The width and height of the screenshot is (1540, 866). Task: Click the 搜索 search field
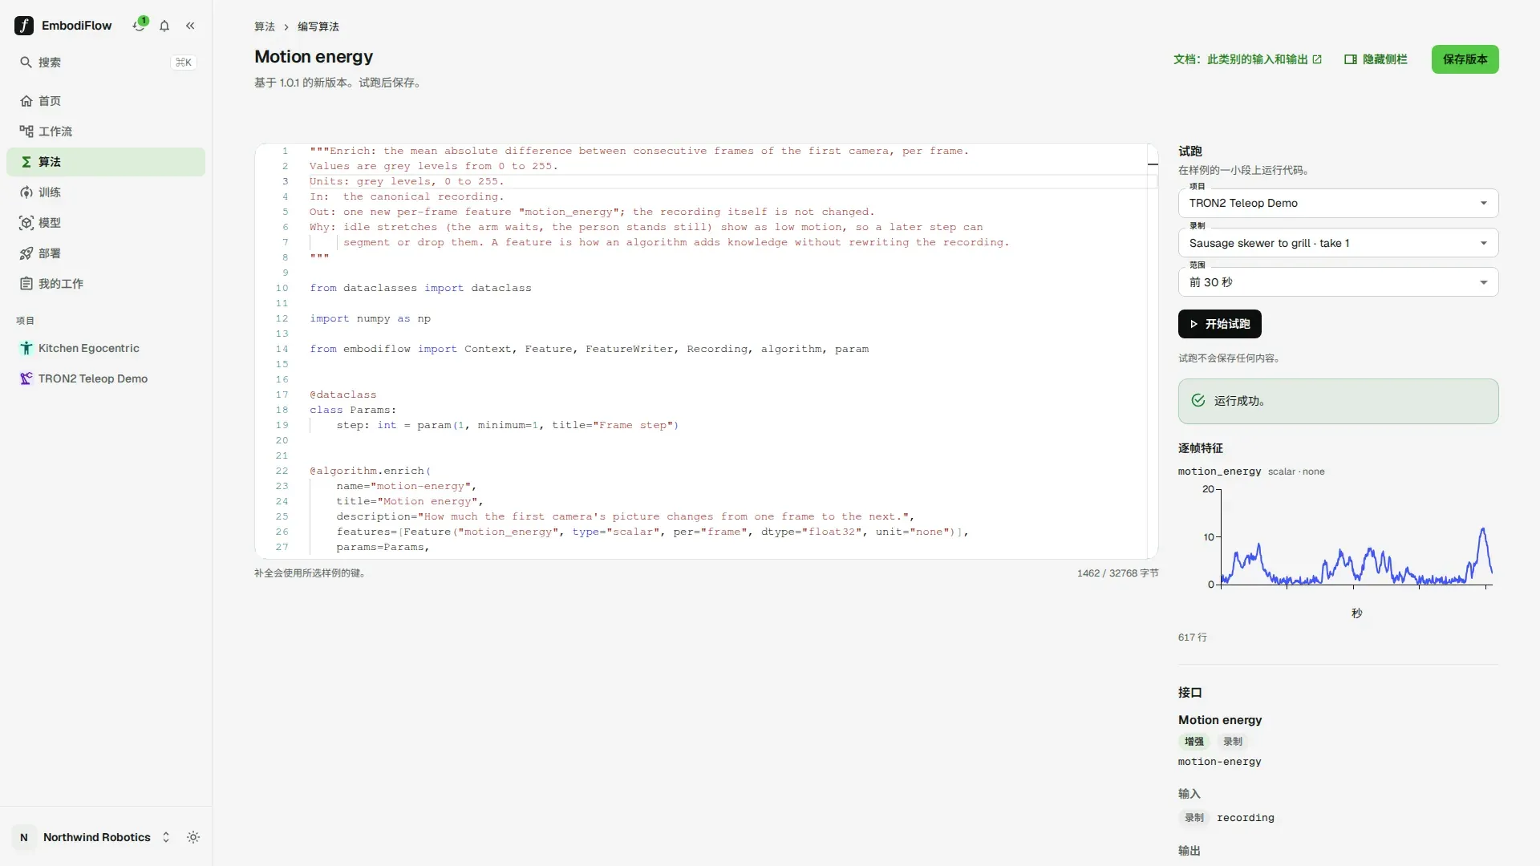[106, 63]
